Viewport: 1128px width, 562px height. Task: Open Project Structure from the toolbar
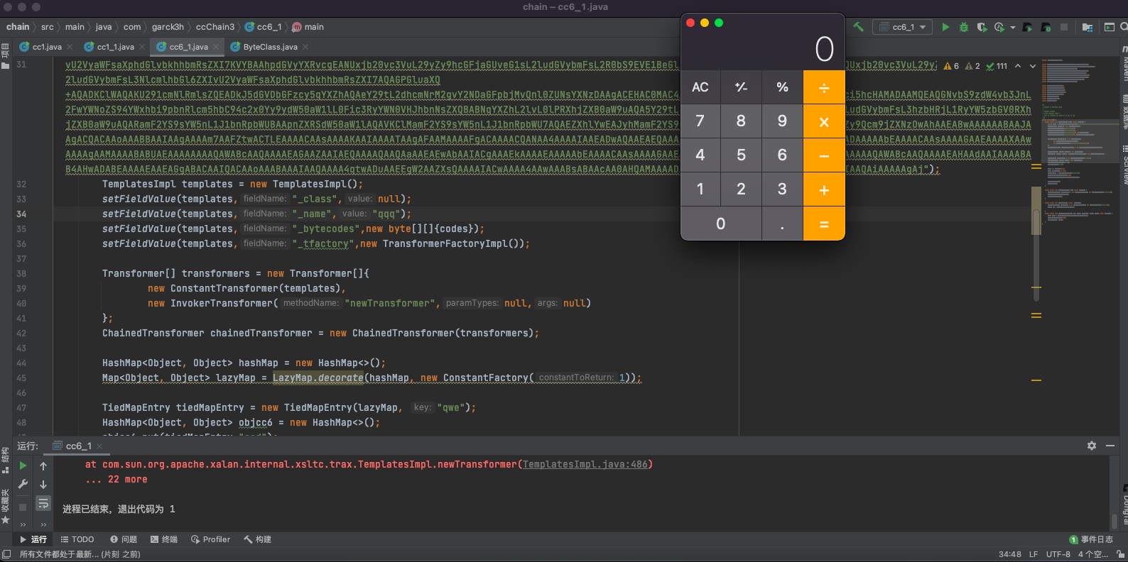1088,27
